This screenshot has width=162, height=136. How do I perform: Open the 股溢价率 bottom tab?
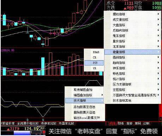[x=8, y=123]
